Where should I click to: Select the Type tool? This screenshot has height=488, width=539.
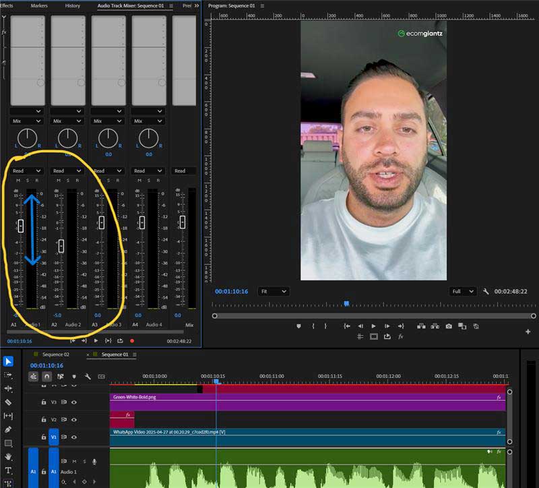pos(8,470)
